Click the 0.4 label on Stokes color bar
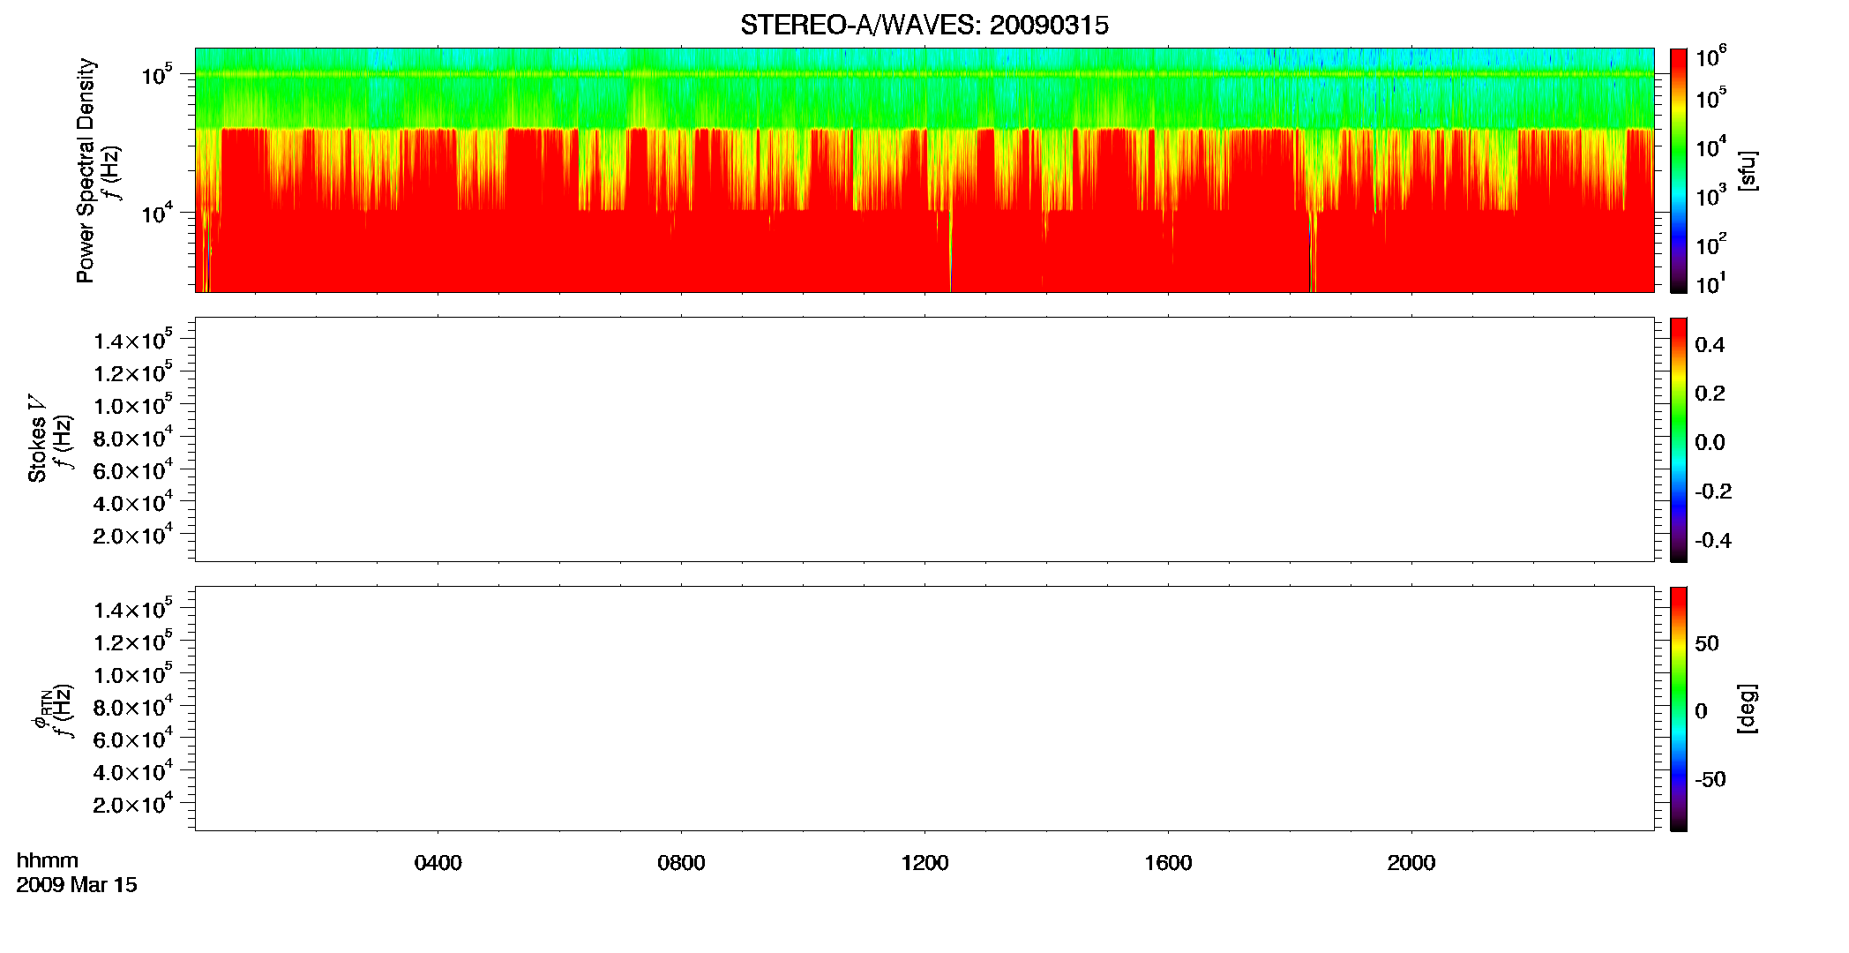This screenshot has width=1849, height=953. (1710, 345)
